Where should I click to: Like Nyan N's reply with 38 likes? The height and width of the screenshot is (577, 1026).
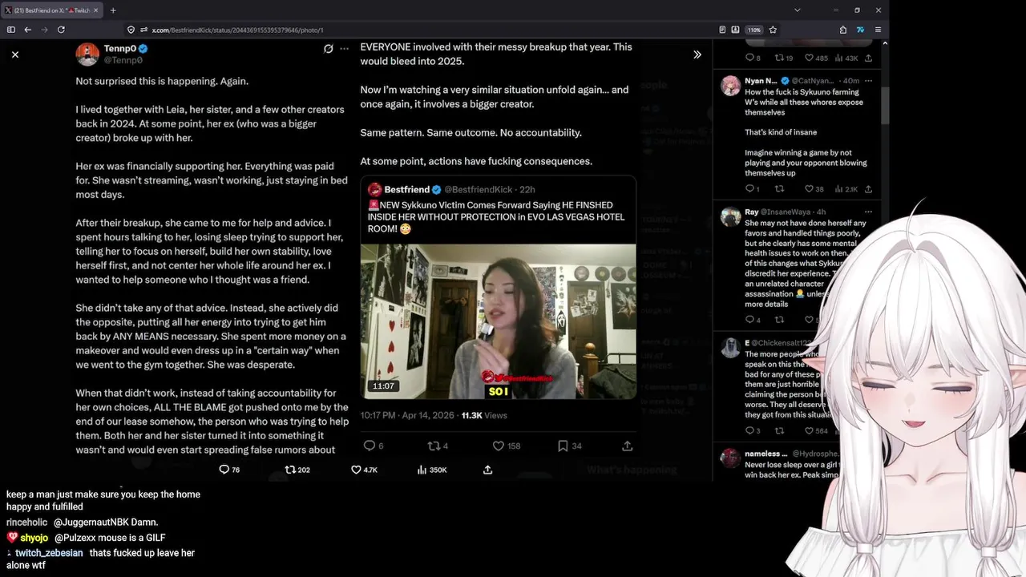tap(809, 189)
